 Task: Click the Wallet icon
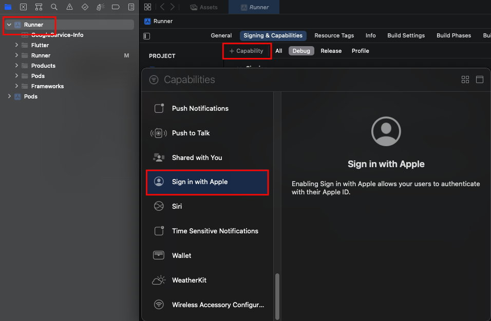(159, 255)
